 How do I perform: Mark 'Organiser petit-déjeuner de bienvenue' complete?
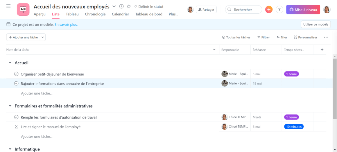(16, 74)
